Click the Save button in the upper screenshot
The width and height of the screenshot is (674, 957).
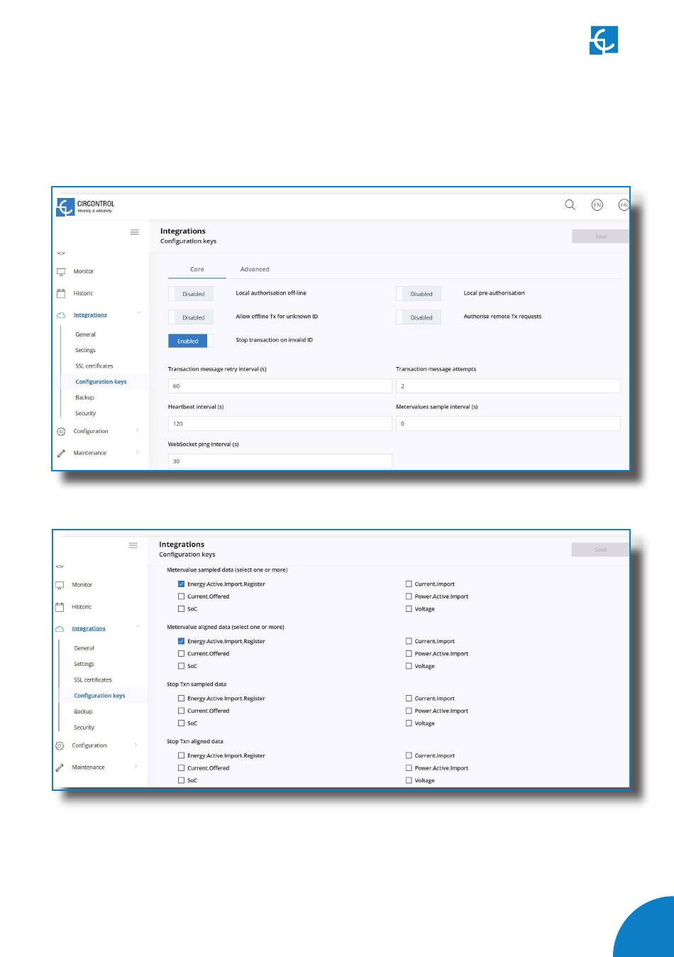[600, 236]
